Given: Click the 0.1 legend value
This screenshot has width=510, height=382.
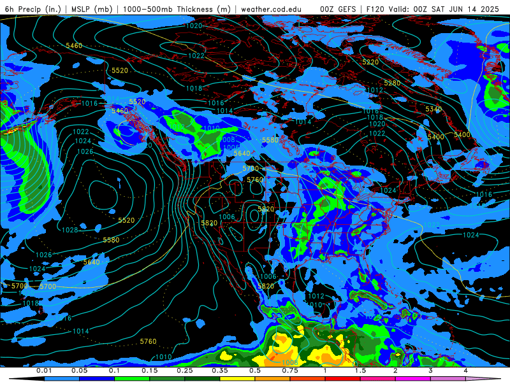Looking at the screenshot, I should coord(114,371).
